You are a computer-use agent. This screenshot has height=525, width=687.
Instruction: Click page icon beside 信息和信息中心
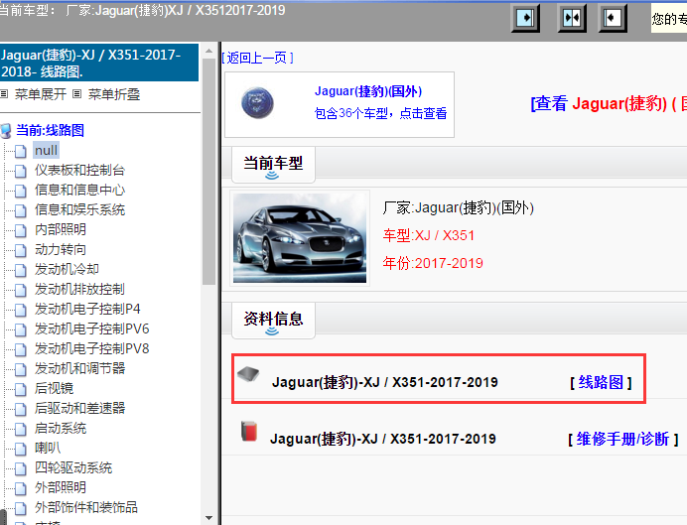[x=21, y=190]
